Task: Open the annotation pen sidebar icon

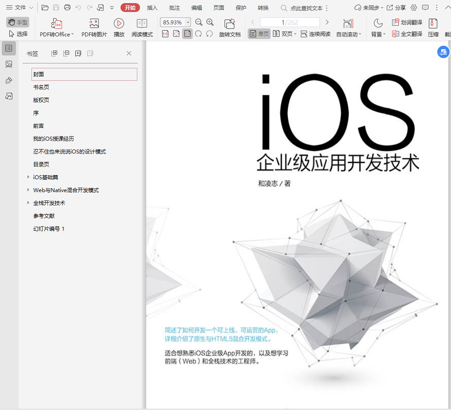Action: (9, 80)
